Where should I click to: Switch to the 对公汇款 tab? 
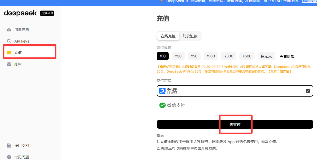coord(190,36)
